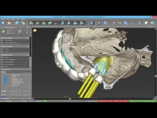Collapse the Measurements section triangle
157x118 pixels.
pyautogui.click(x=2, y=47)
